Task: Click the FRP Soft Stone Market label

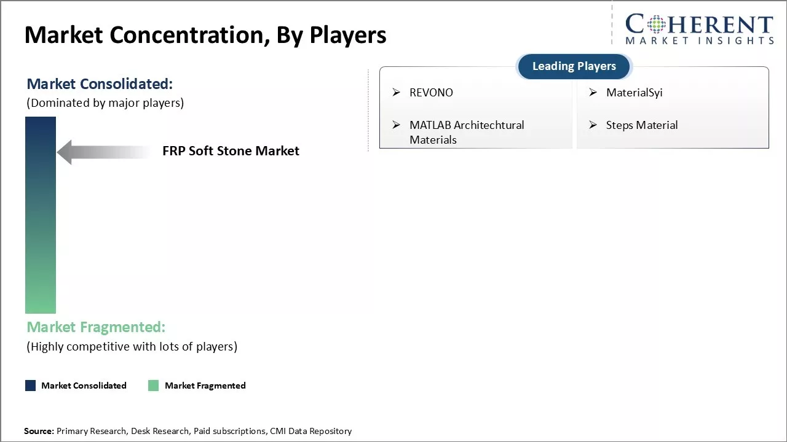Action: 231,151
